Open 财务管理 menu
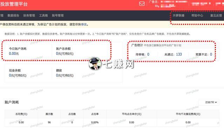 (29, 15)
